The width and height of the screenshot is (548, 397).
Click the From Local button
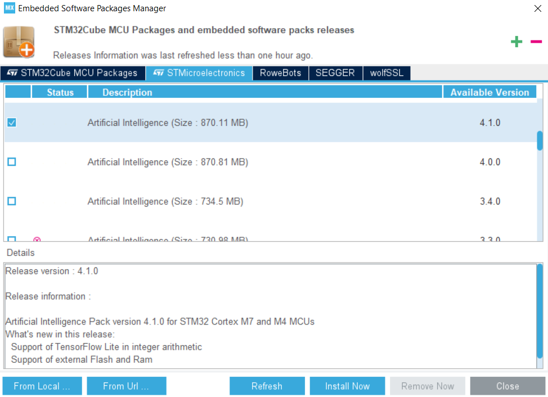coord(42,386)
